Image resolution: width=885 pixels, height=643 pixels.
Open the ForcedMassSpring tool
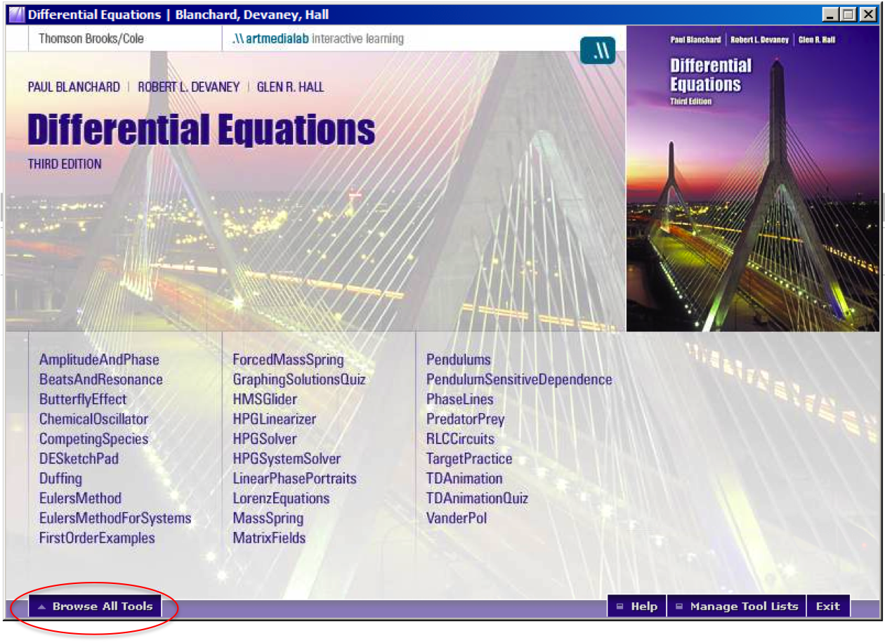(x=288, y=360)
